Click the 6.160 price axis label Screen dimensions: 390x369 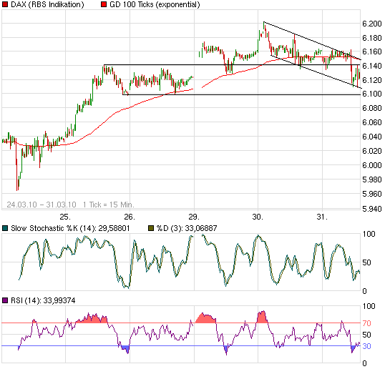pos(372,51)
